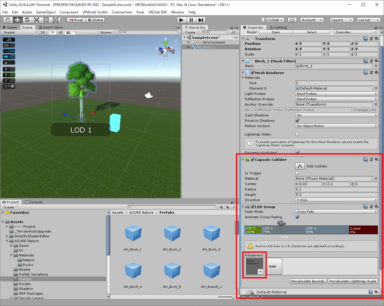Open Transform component settings gear
This screenshot has height=306, width=384.
coord(377,39)
